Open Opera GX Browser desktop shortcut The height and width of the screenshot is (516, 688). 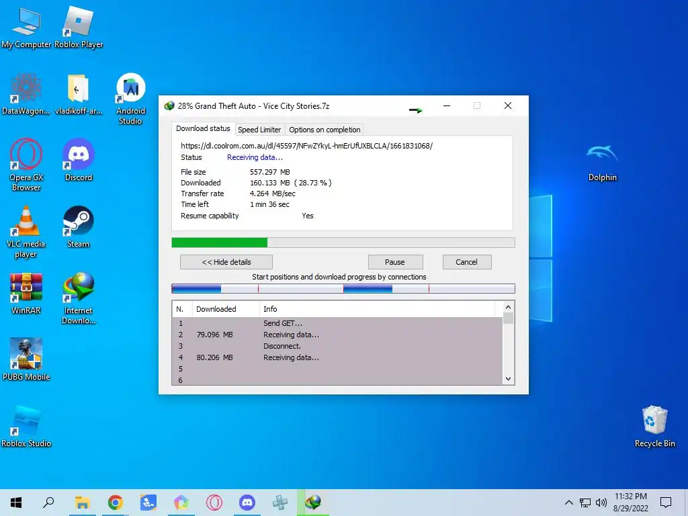pos(26,165)
